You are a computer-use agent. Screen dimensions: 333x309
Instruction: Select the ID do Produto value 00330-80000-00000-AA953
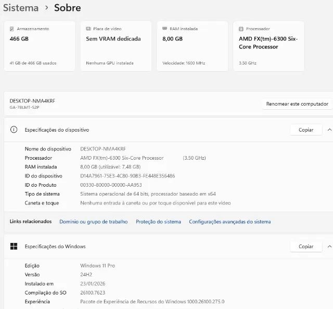click(111, 185)
